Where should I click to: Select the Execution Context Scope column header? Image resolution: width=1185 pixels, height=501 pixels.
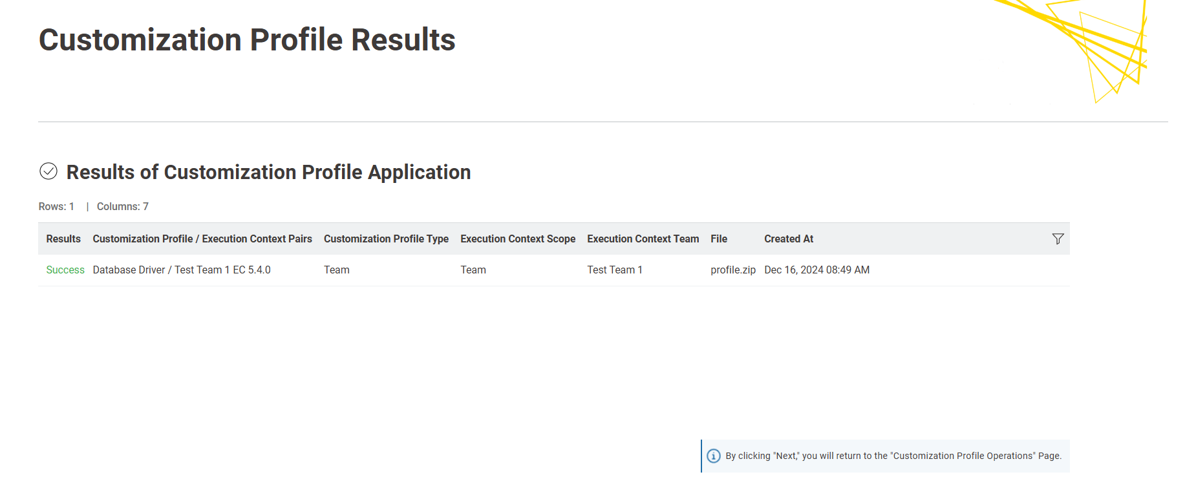click(x=518, y=239)
